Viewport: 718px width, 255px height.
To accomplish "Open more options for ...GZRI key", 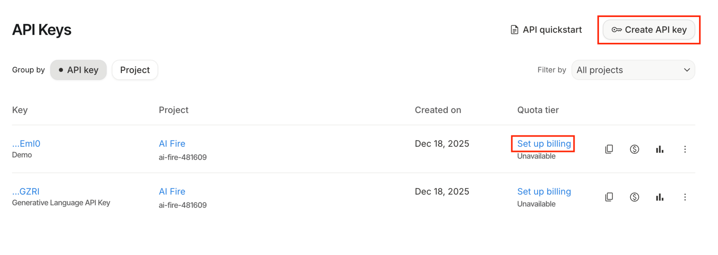I will click(685, 197).
